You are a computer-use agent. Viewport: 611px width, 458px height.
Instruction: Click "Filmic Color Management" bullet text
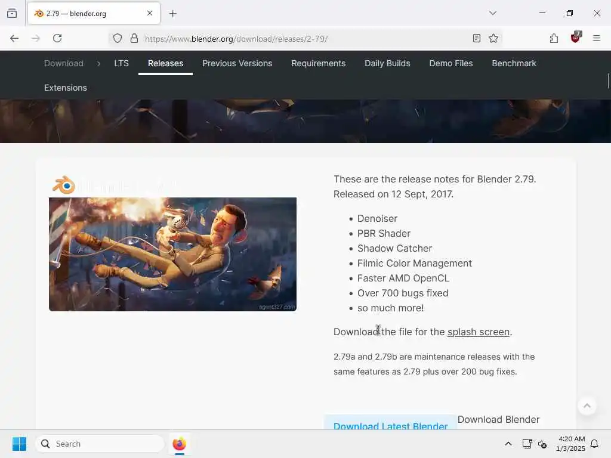pyautogui.click(x=414, y=263)
